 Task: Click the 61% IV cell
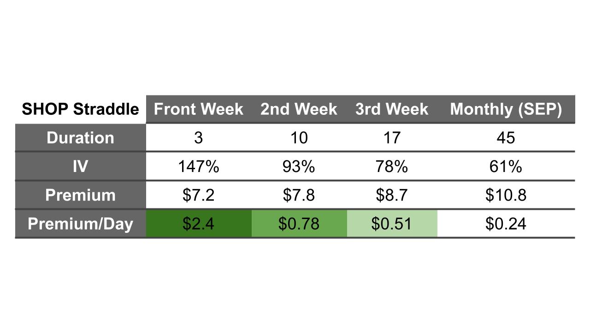(x=506, y=166)
